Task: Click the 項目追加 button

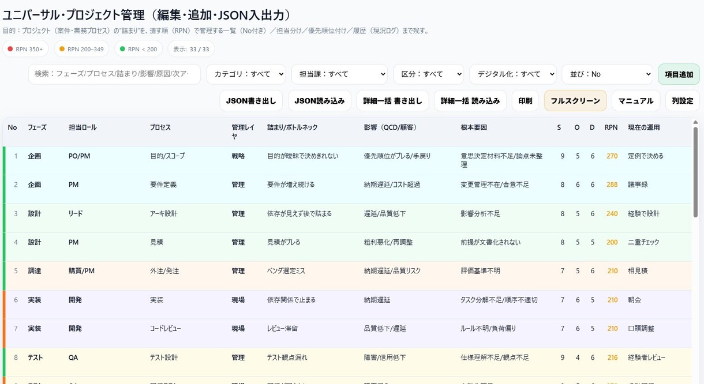Action: point(679,74)
